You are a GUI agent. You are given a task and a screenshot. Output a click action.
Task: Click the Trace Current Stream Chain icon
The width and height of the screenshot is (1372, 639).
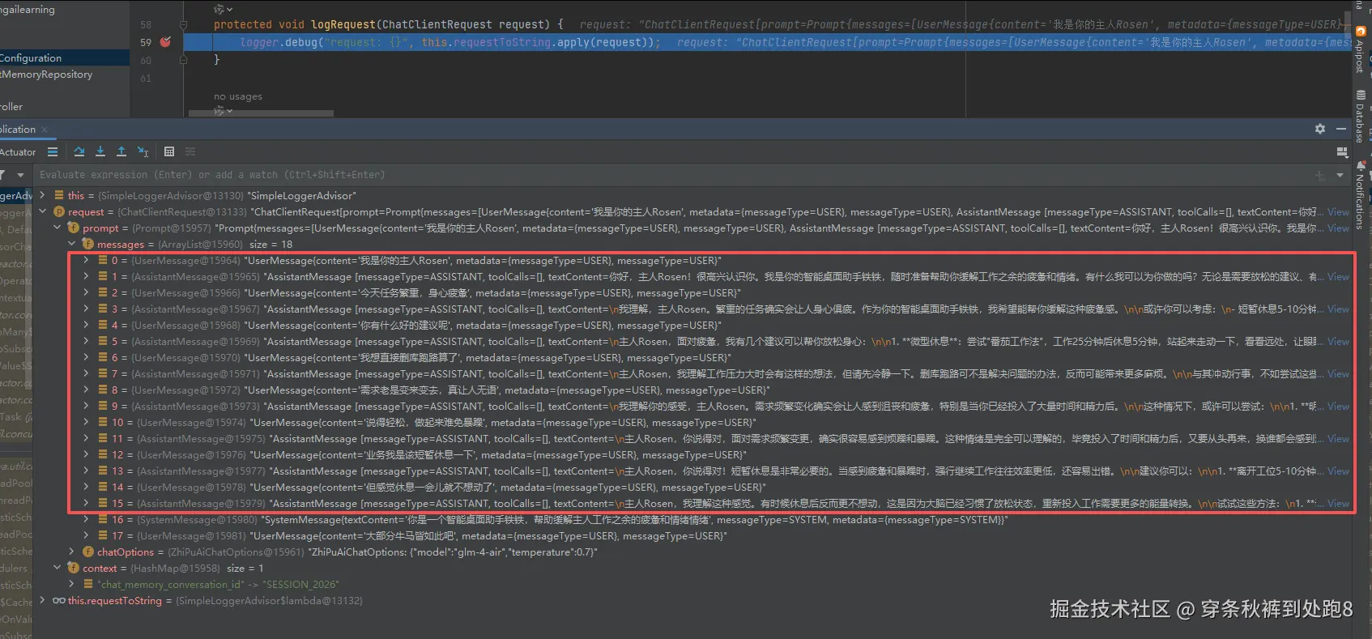coord(190,151)
